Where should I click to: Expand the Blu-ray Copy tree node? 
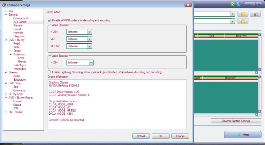tap(6, 94)
